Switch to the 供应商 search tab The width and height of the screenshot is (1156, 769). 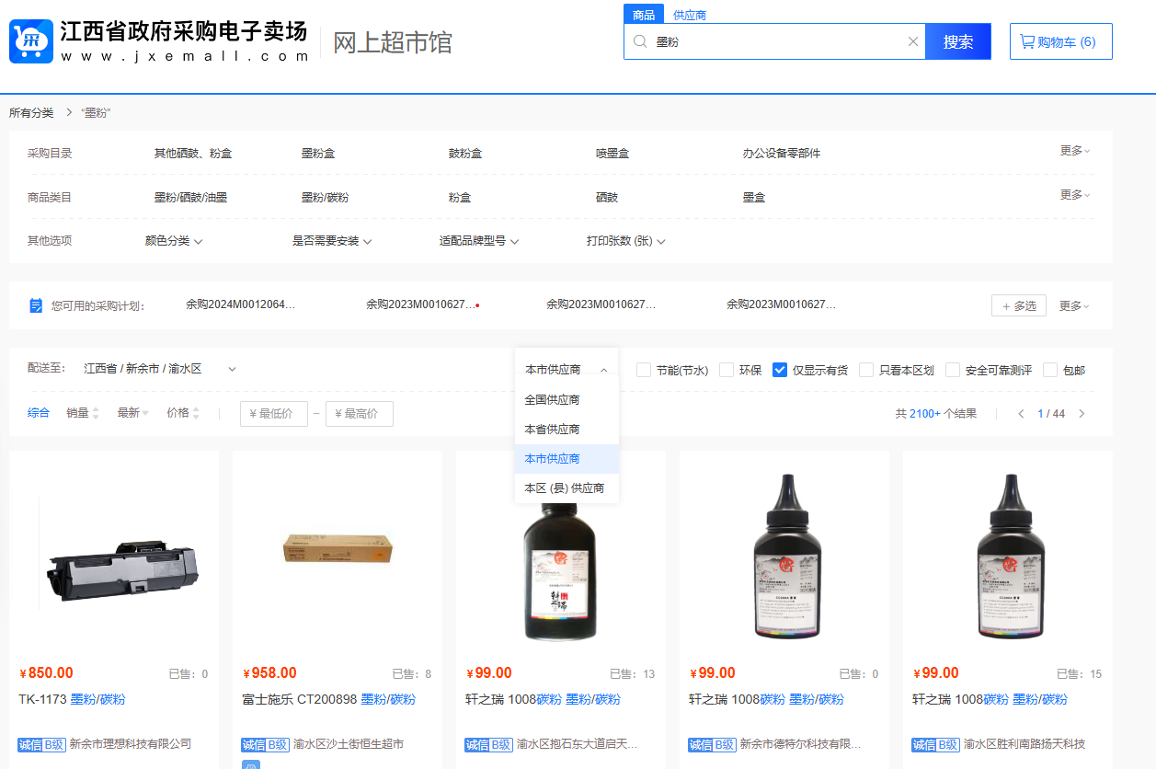point(690,15)
